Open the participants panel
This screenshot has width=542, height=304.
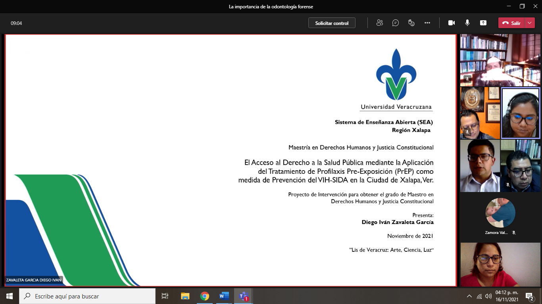pos(380,23)
